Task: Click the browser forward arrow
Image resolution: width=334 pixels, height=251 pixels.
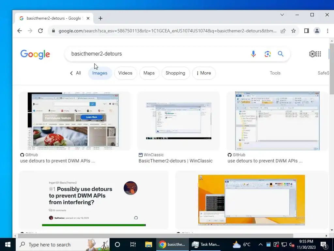Action: click(x=30, y=31)
